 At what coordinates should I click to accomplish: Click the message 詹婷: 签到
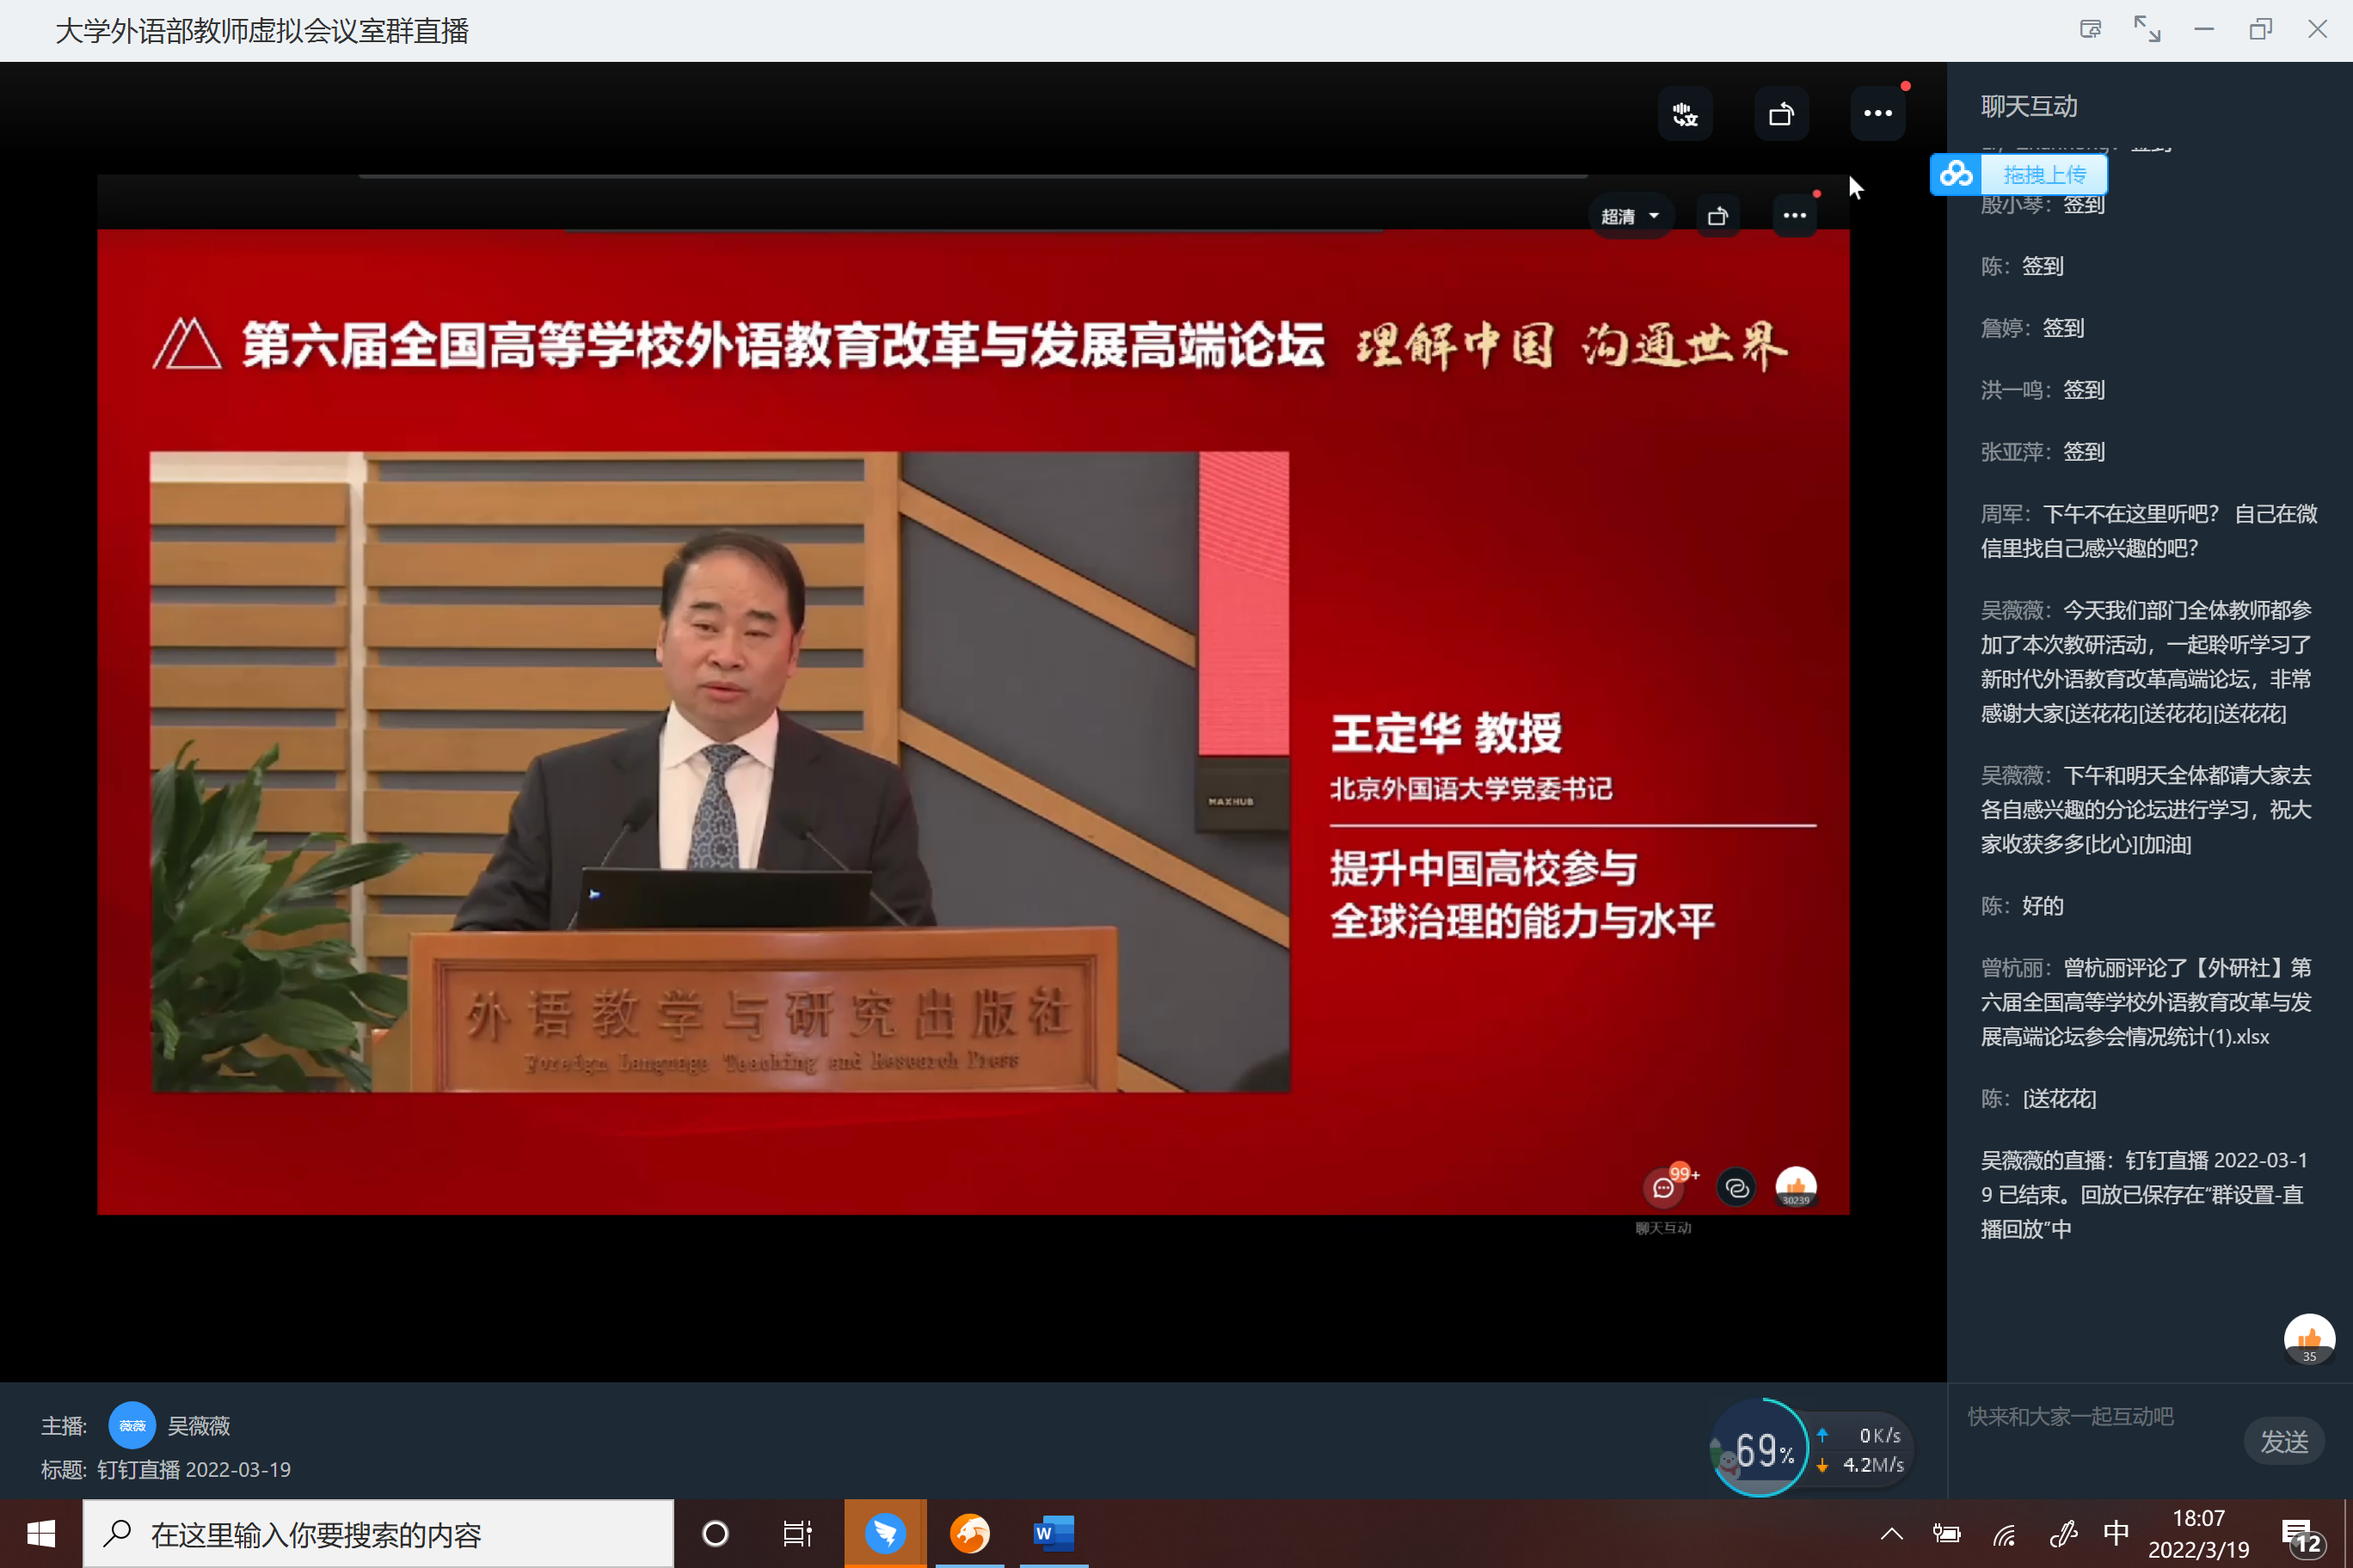tap(2032, 329)
